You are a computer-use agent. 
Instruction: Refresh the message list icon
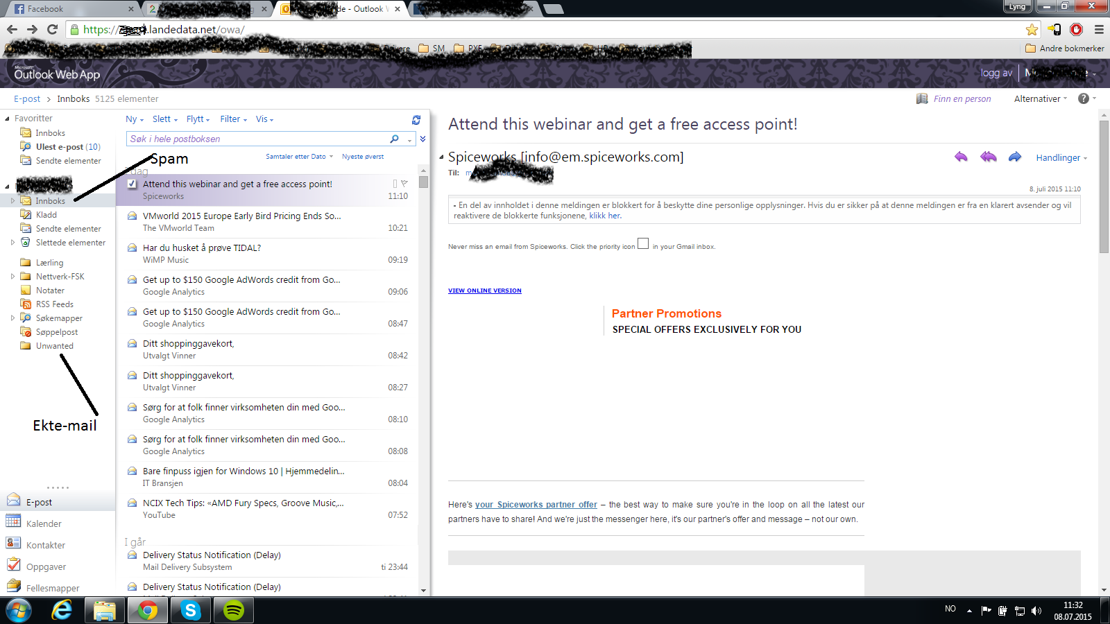click(x=416, y=120)
